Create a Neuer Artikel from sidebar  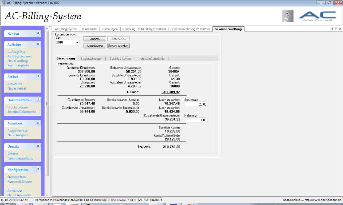click(17, 88)
